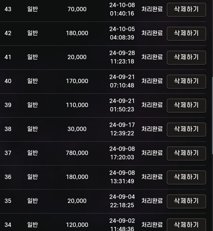213x231 pixels.
Task: Click the vertical scrollbar thumb
Action: [x=212, y=116]
